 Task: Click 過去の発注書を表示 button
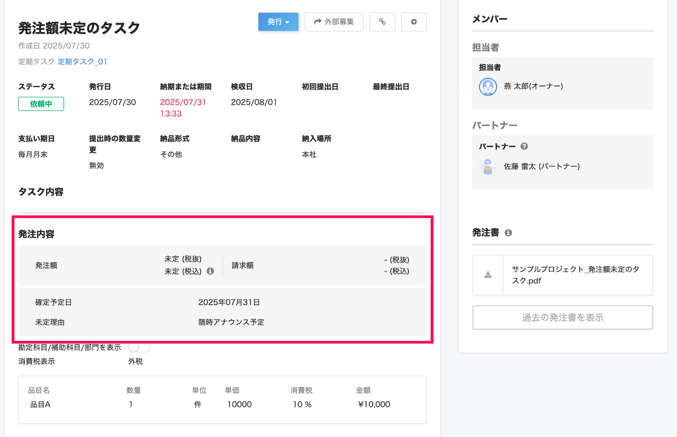click(563, 317)
